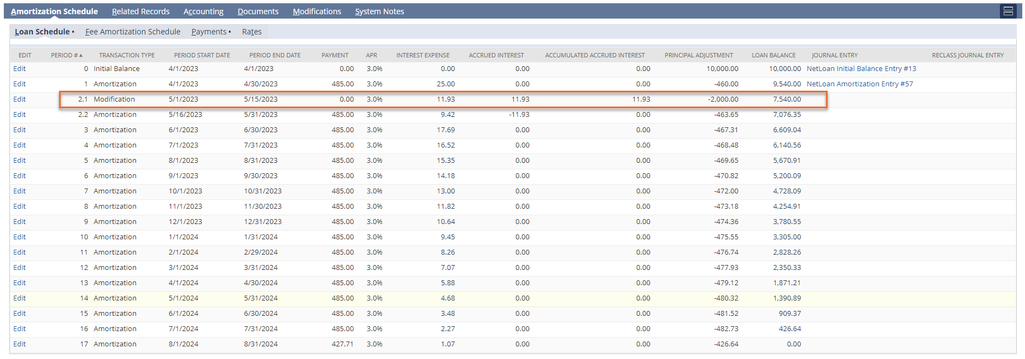Screen dimensions: 1025x359
Task: Click Edit on amortization period 14
Action: pyautogui.click(x=20, y=298)
